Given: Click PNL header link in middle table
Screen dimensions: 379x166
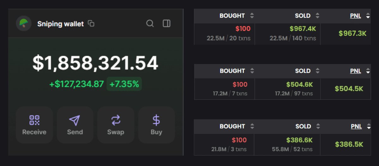Looking at the screenshot, I should click(356, 71).
